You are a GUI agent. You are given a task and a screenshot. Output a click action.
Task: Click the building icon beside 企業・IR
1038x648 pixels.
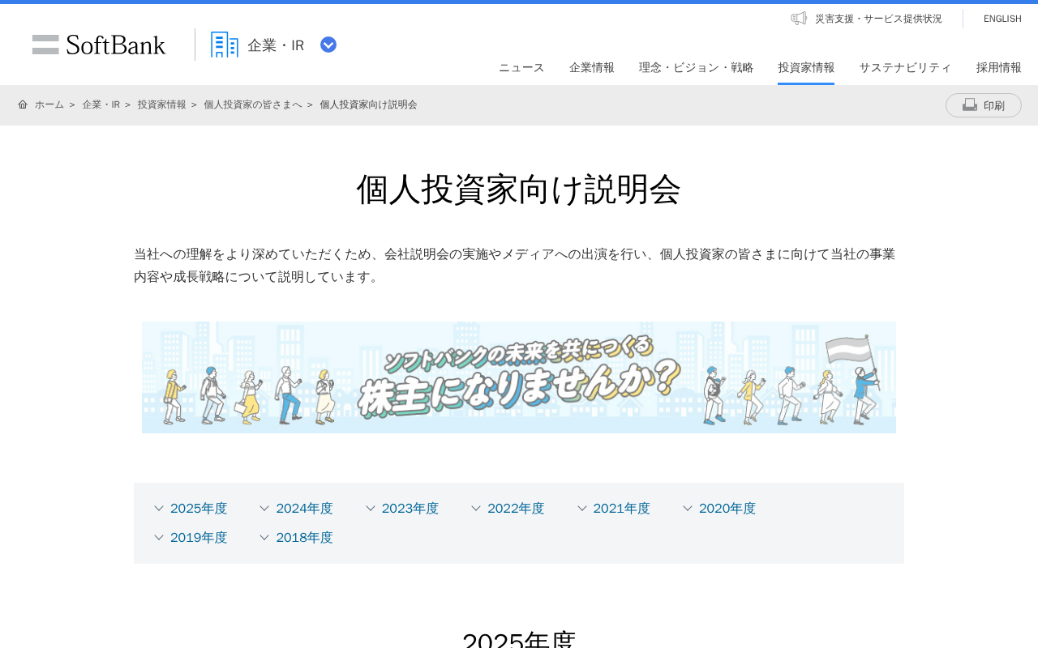pyautogui.click(x=225, y=45)
